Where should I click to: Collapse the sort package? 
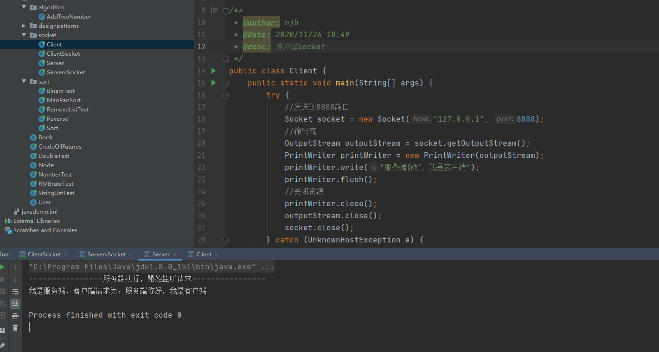coord(24,82)
